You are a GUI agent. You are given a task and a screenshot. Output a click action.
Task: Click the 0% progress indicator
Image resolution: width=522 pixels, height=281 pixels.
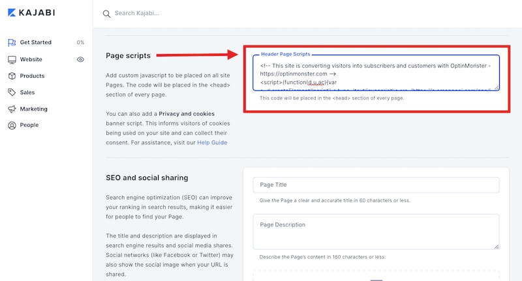[80, 42]
